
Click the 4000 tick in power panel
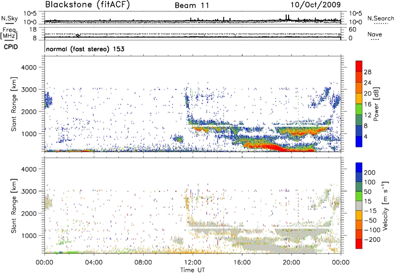tap(29, 68)
